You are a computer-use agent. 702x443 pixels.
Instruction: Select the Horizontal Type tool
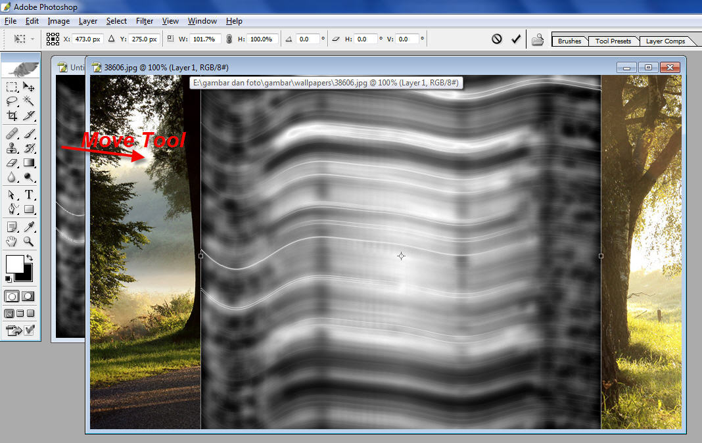29,195
